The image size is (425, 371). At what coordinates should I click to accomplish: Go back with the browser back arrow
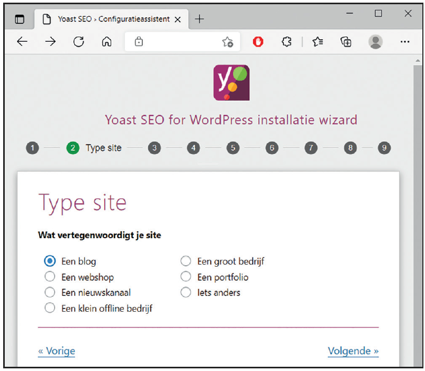click(x=22, y=41)
